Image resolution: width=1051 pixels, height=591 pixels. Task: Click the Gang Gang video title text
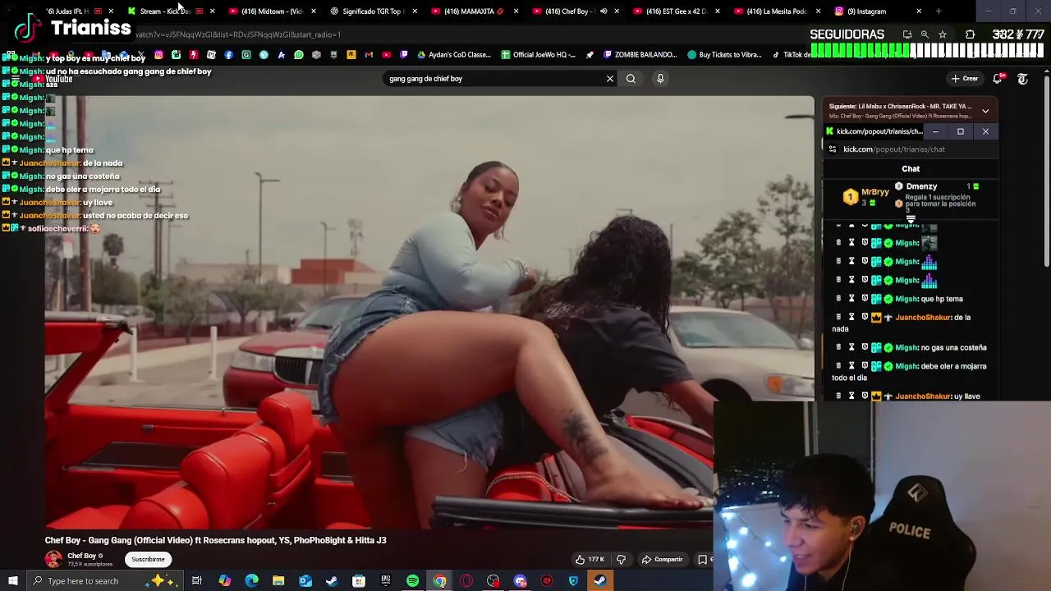(215, 540)
